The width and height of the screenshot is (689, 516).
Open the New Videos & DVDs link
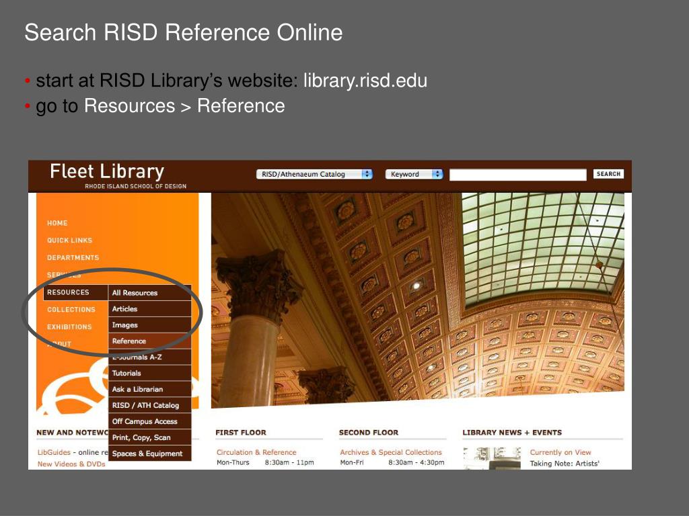pyautogui.click(x=71, y=464)
